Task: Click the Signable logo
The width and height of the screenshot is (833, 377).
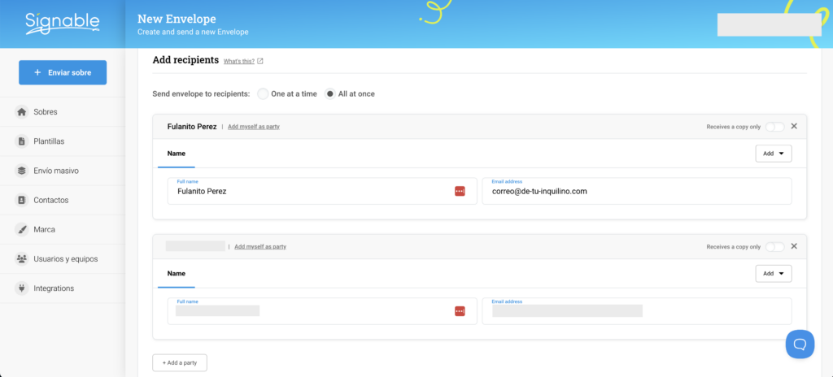Action: point(62,23)
